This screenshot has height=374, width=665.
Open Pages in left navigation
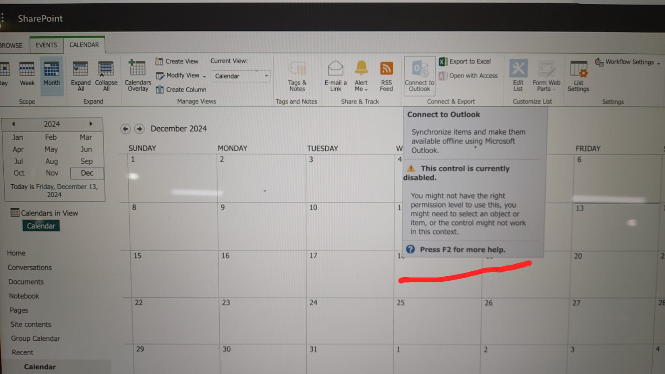[19, 310]
